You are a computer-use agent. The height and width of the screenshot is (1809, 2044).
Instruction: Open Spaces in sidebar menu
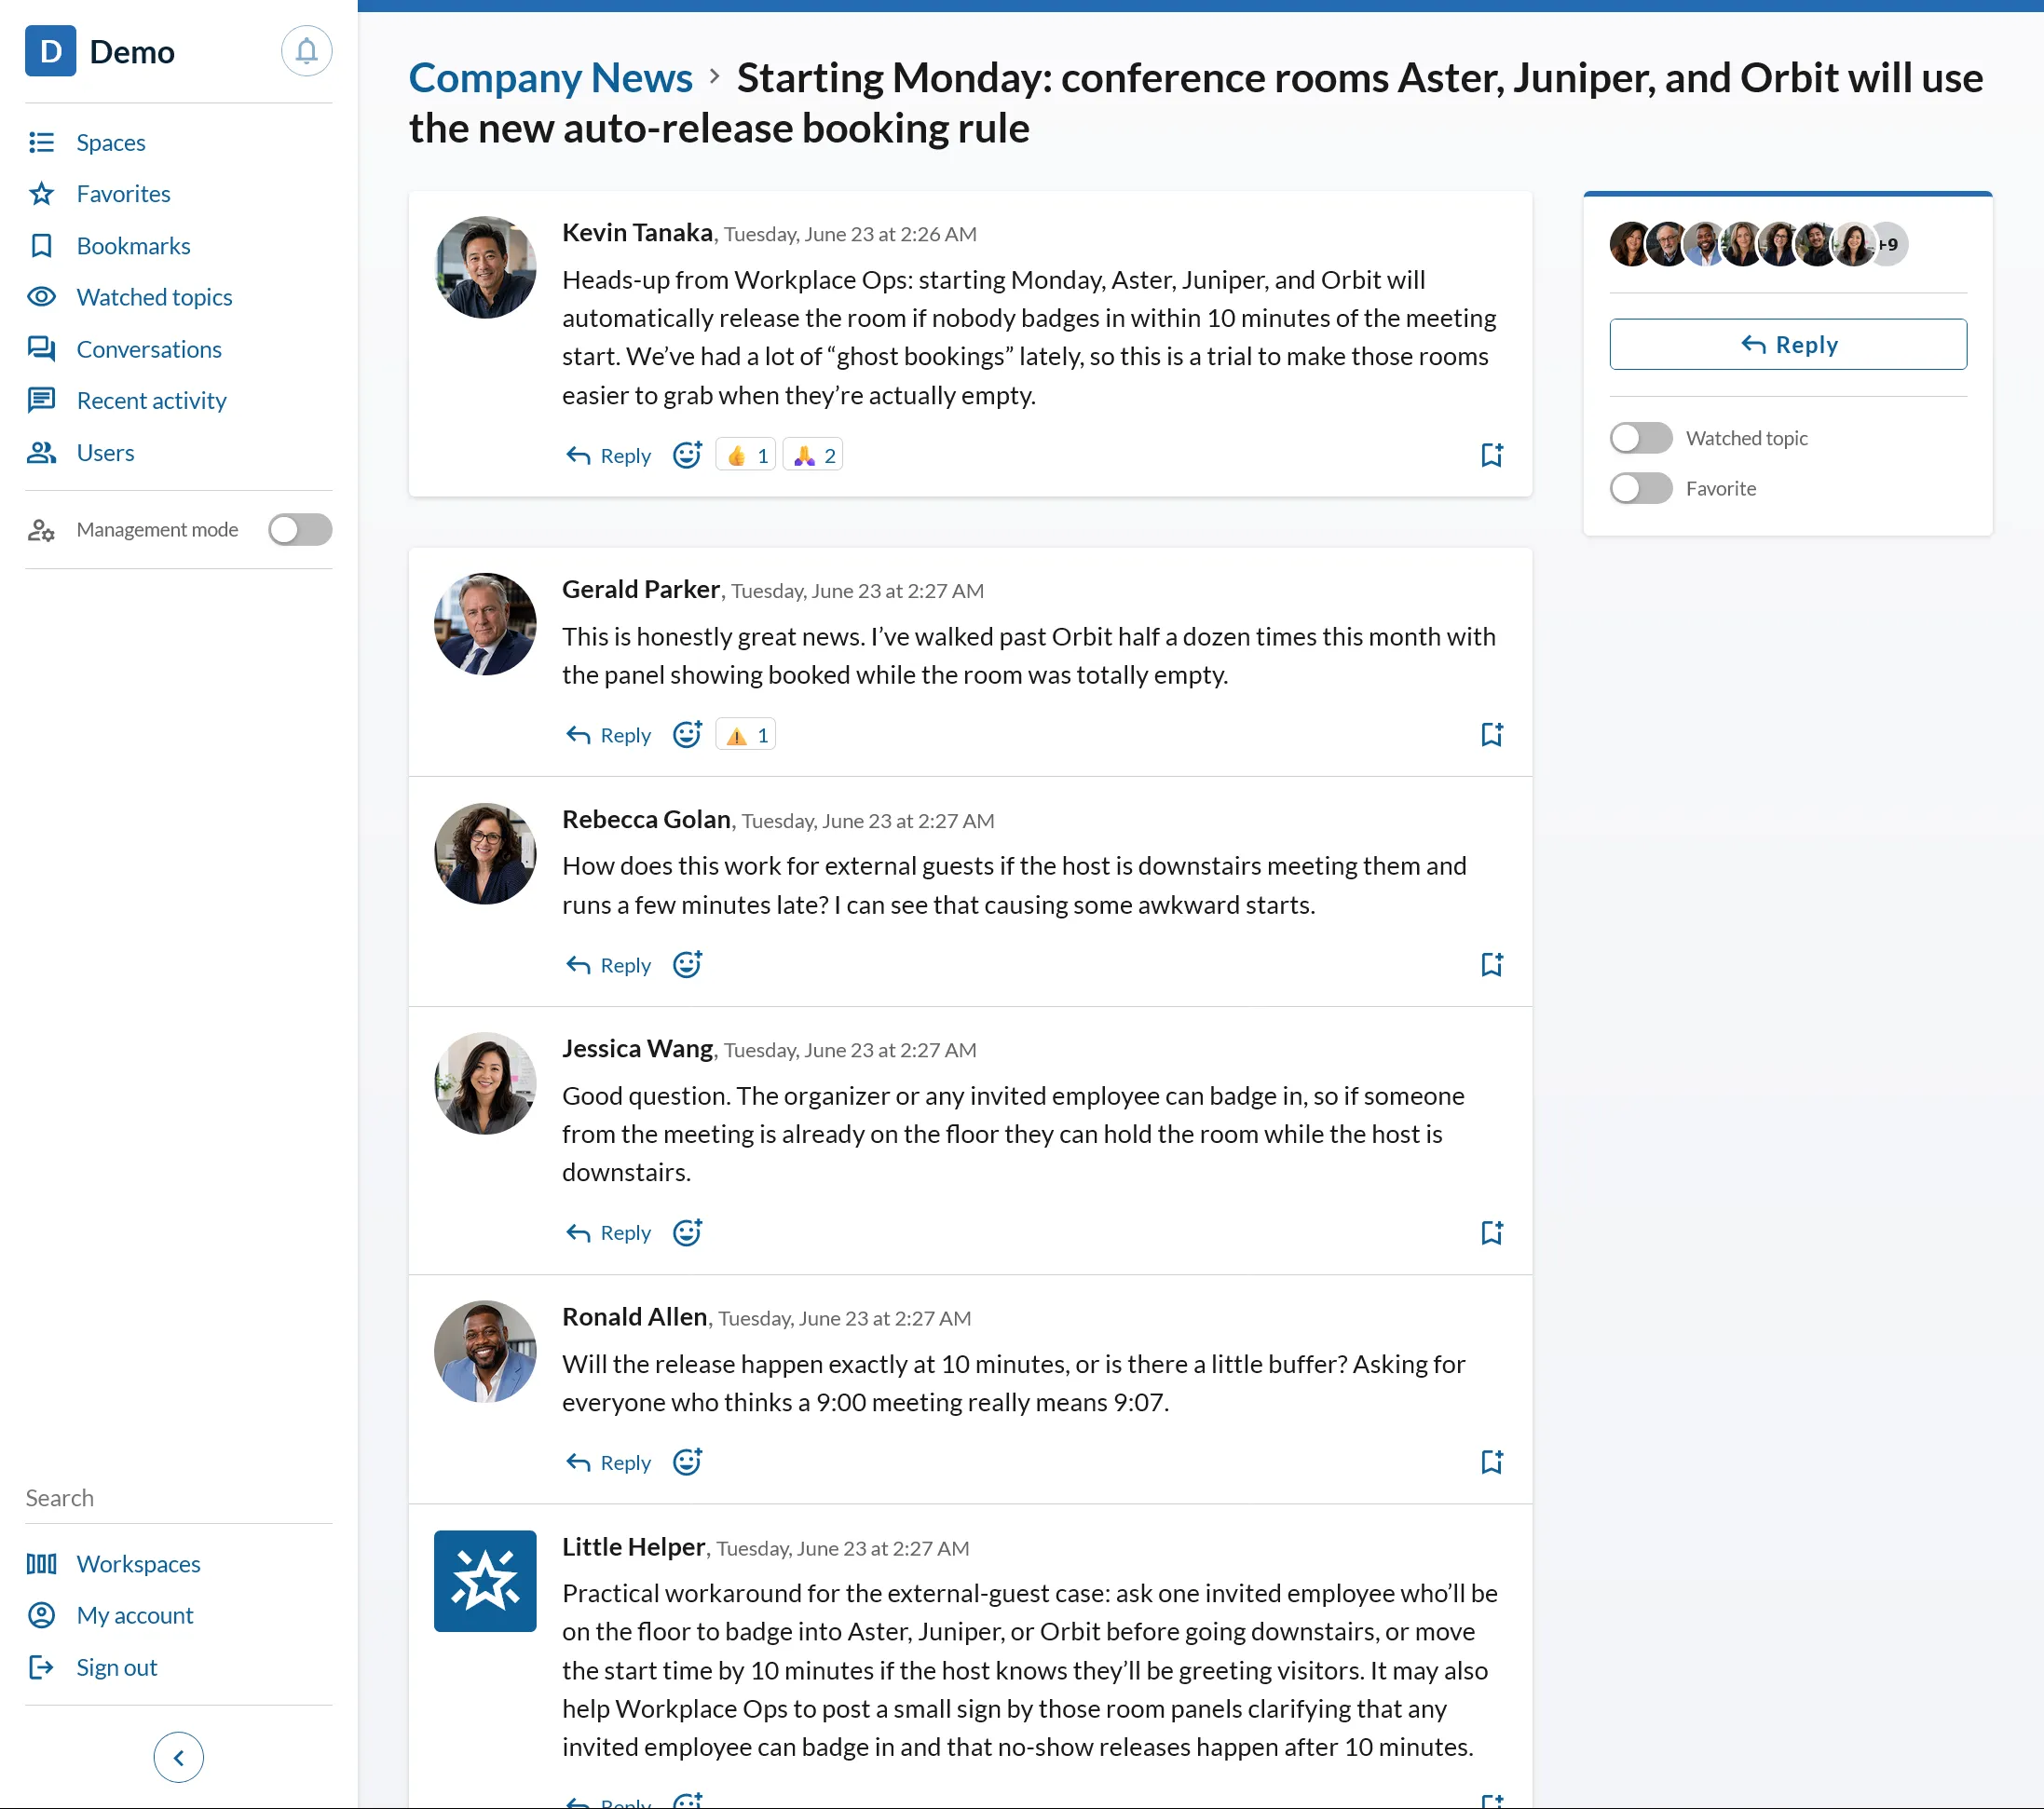[111, 142]
